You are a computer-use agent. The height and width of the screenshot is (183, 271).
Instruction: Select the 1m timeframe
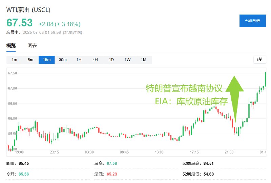point(14,60)
